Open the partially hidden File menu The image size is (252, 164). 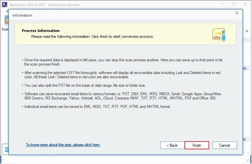click(8, 11)
